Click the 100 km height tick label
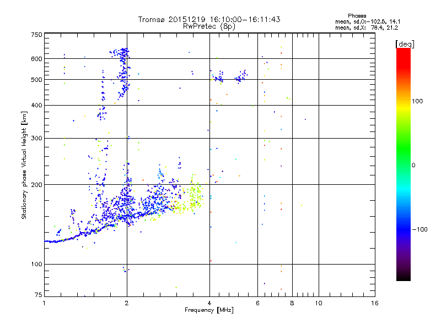Image resolution: width=441 pixels, height=330 pixels. coord(36,264)
